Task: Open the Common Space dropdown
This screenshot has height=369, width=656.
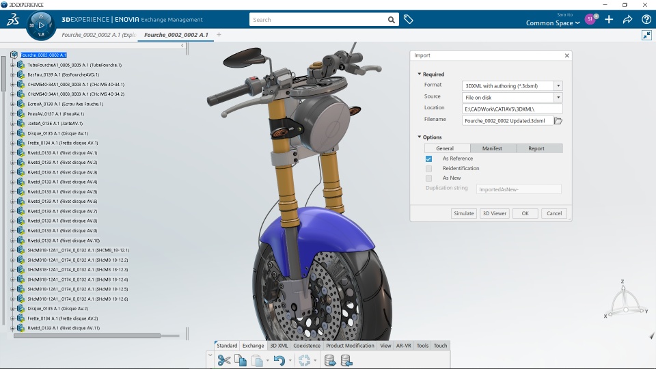Action: click(x=553, y=23)
